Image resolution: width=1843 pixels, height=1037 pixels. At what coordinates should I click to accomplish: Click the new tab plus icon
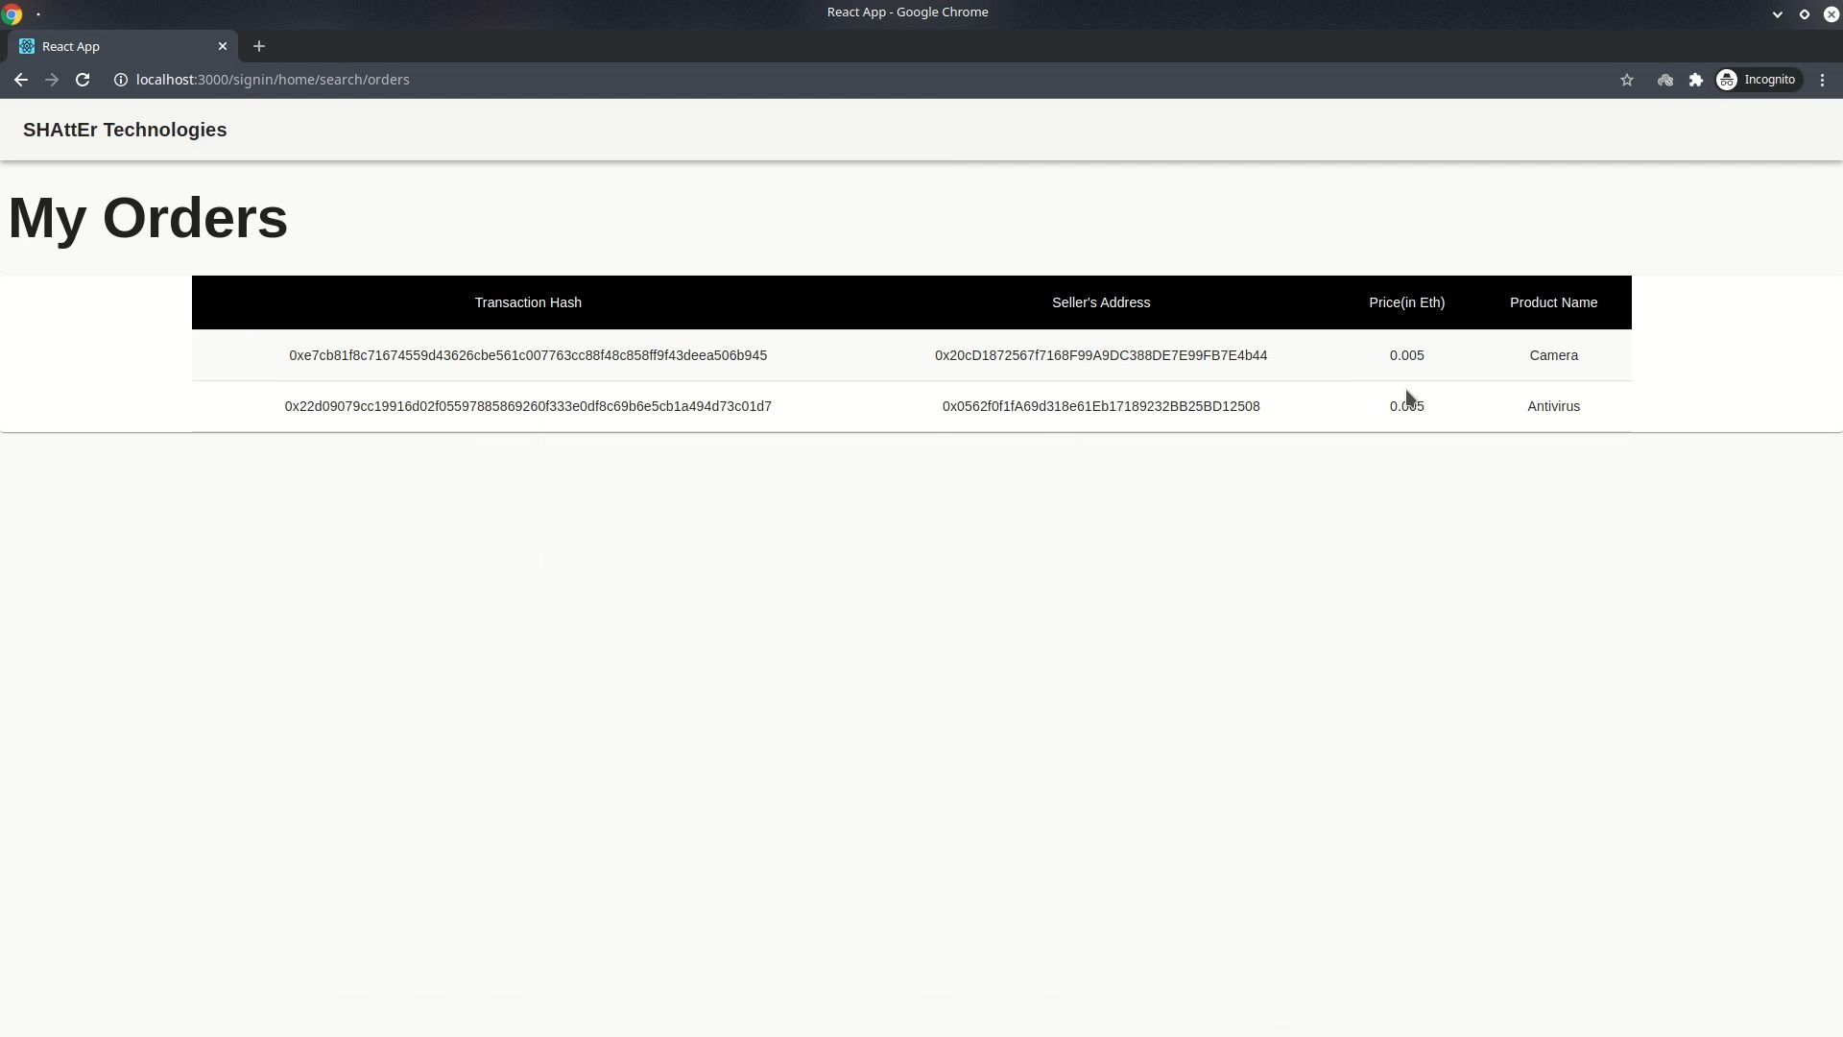(258, 45)
